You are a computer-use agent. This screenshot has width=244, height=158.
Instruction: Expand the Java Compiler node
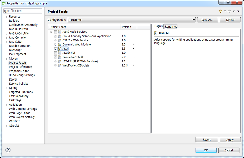tap(6, 38)
